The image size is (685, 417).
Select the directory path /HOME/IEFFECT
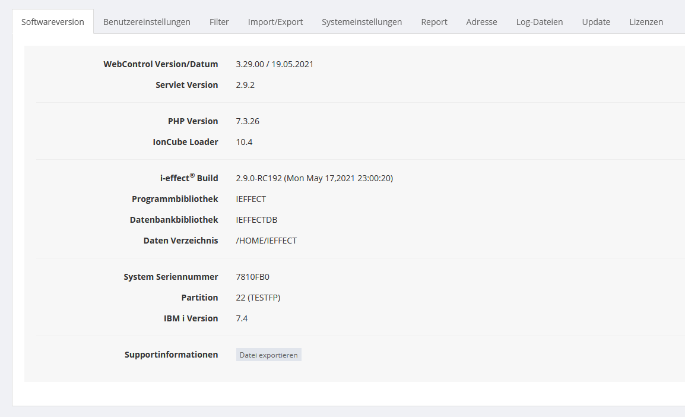266,241
